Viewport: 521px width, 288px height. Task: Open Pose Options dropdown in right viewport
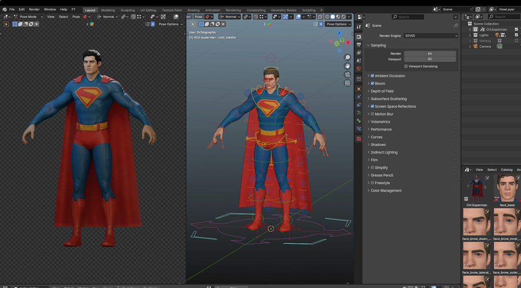[x=338, y=24]
